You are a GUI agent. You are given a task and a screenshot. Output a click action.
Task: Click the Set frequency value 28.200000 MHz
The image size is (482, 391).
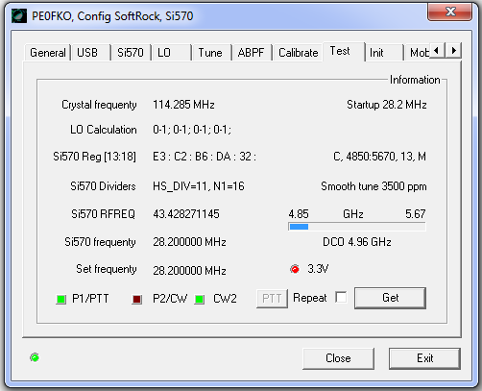(189, 271)
